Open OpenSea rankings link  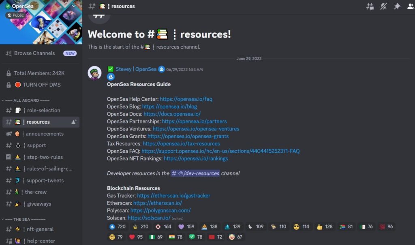[x=196, y=158]
